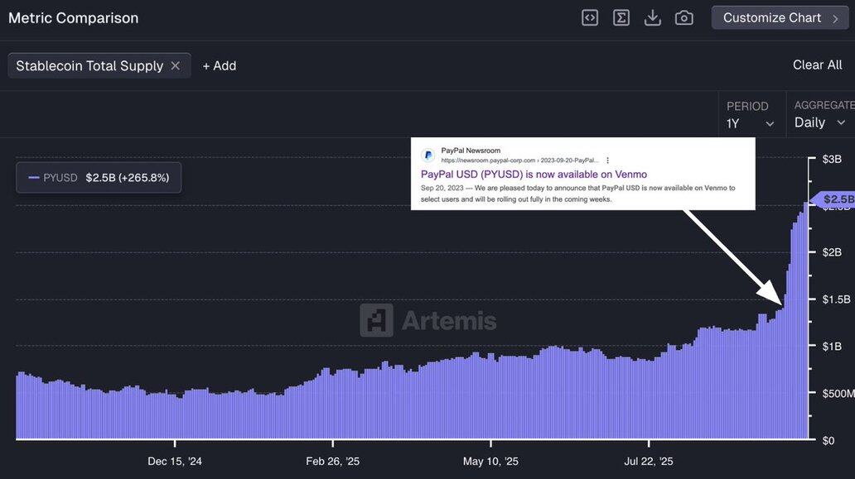Open the Aggregate Daily dropdown
Viewport: 855px width, 479px height.
click(820, 122)
